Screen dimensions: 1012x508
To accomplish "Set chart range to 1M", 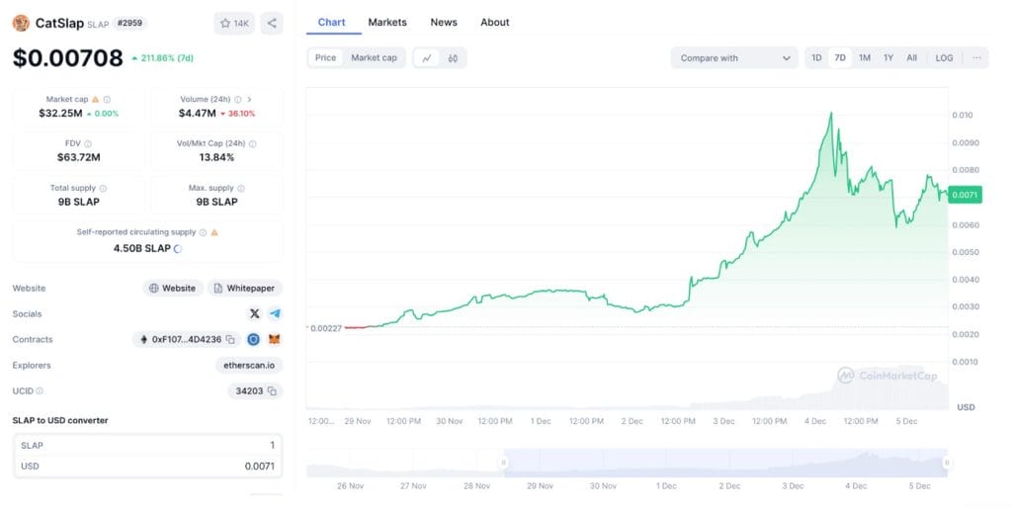I will 864,58.
